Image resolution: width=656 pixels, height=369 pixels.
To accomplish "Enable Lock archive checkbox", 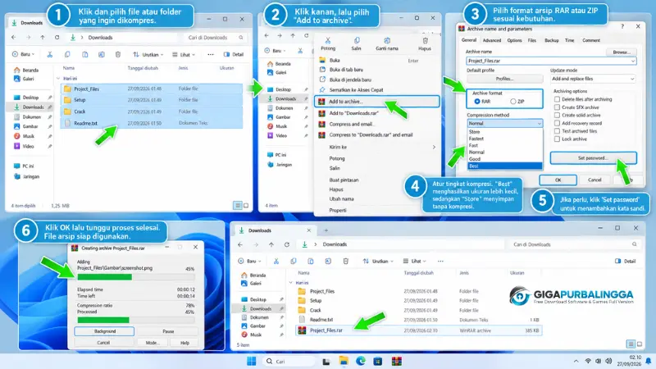I will [557, 139].
